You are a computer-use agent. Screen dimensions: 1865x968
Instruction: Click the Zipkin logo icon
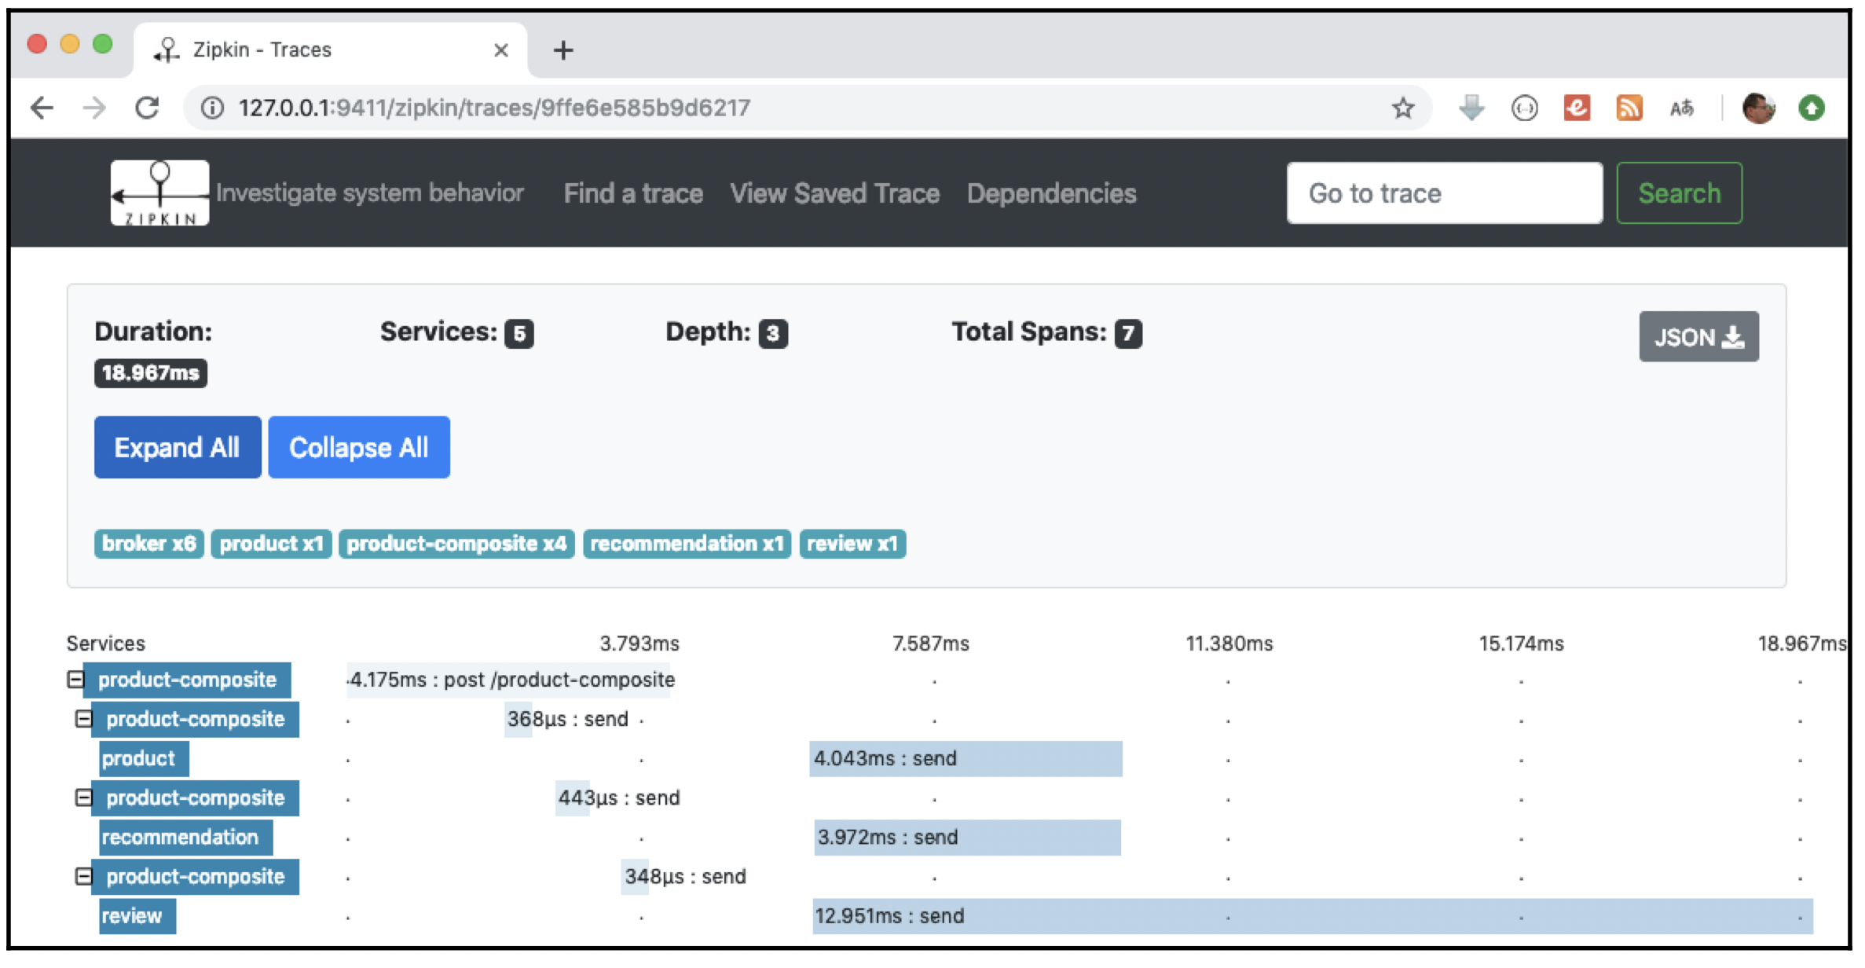tap(160, 193)
